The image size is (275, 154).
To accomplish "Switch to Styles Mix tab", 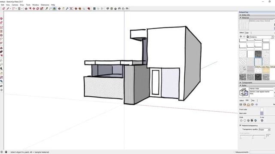I will (253, 101).
